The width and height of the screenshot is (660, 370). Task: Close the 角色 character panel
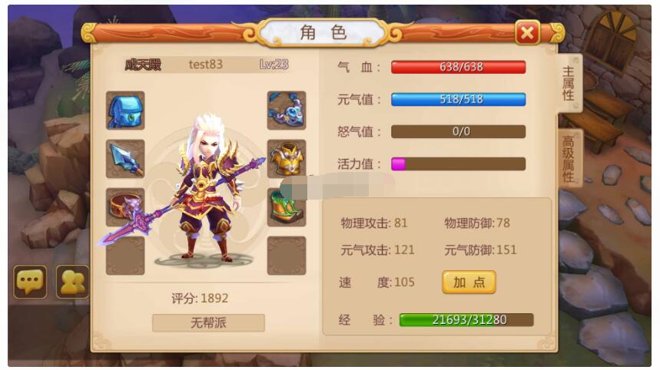[527, 33]
